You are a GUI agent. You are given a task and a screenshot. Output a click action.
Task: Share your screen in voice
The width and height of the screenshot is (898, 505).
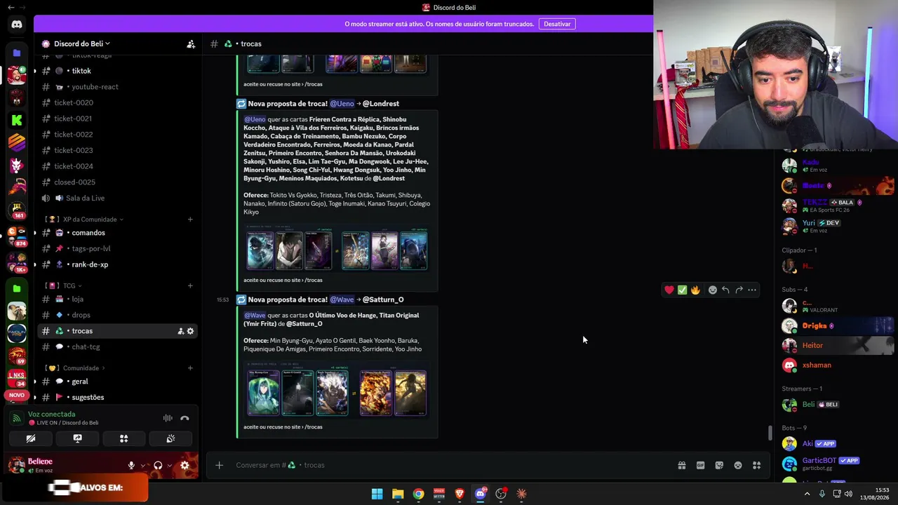(77, 438)
